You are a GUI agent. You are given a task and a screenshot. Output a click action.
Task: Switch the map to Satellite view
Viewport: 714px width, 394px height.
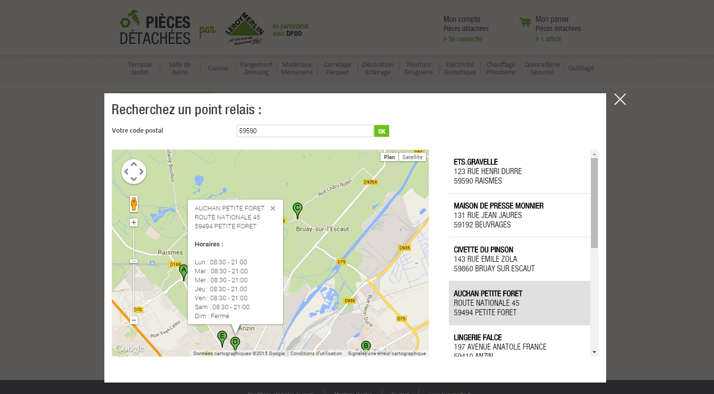tap(412, 157)
